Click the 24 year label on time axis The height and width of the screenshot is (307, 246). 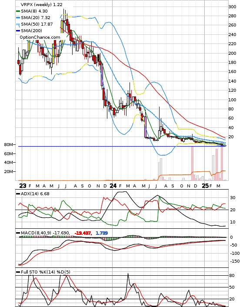click(113, 186)
